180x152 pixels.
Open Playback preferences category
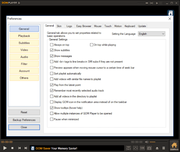[x=24, y=36]
